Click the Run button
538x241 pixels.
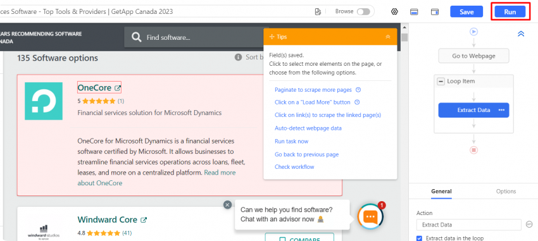[x=510, y=11]
